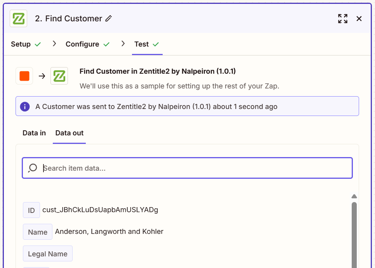Switch to the Configure tab

[x=82, y=44]
